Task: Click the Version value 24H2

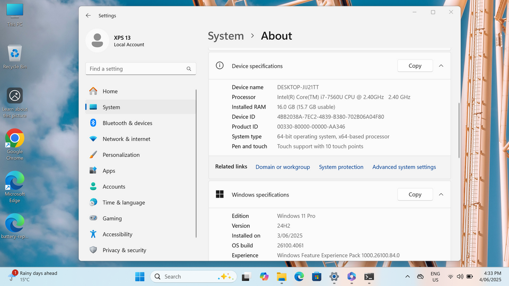Action: point(283,226)
